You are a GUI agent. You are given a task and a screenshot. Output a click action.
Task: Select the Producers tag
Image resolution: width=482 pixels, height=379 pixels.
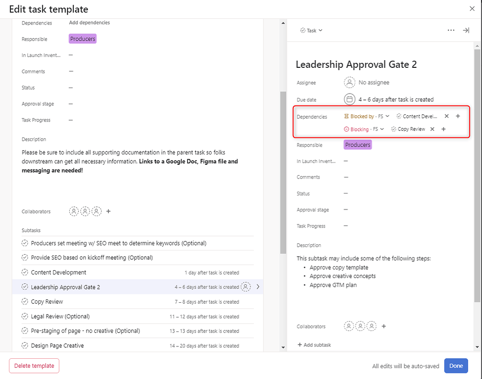[x=357, y=145]
